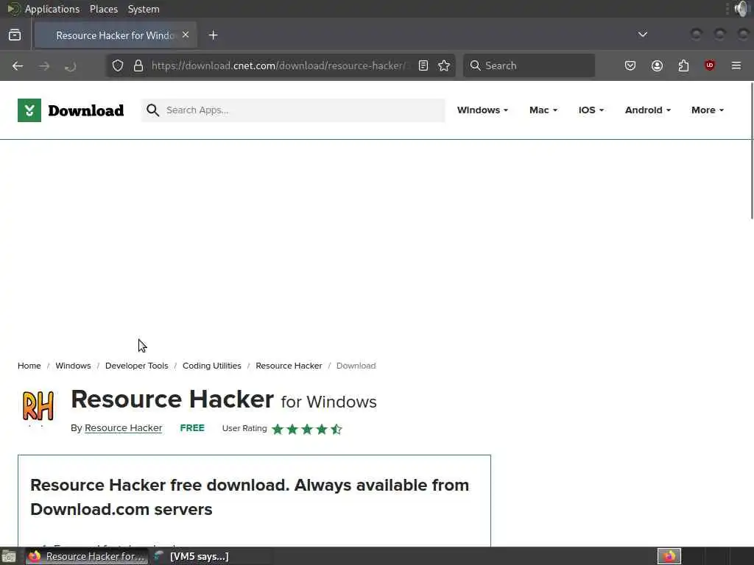Expand the More dropdown menu
Viewport: 754px width, 565px height.
coord(708,110)
